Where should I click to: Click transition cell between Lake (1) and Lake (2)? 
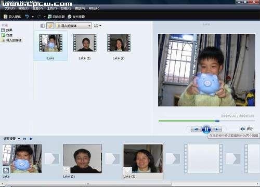click(113, 158)
